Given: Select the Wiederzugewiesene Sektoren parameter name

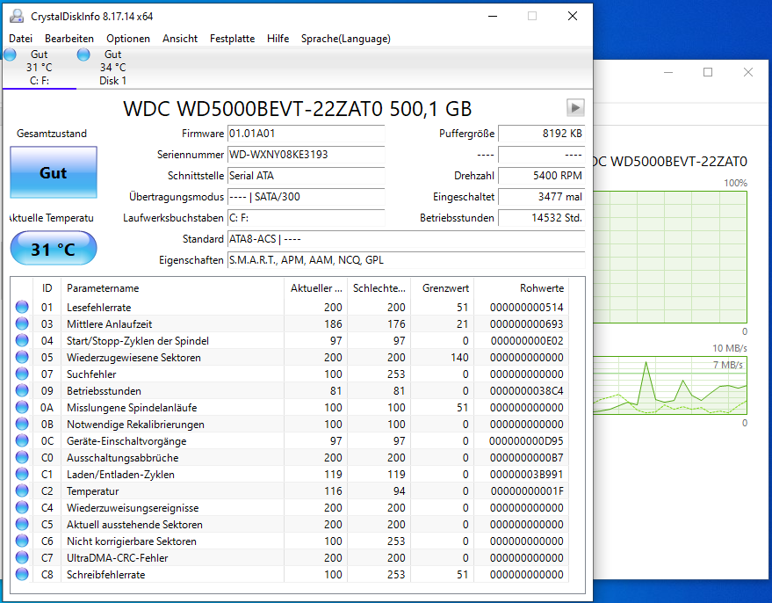Looking at the screenshot, I should [x=133, y=358].
